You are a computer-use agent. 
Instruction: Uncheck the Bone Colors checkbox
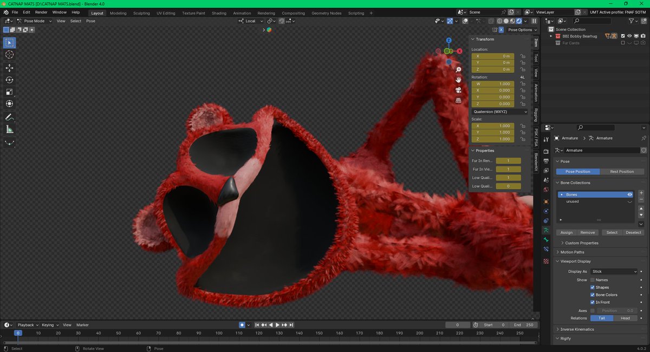[593, 295]
